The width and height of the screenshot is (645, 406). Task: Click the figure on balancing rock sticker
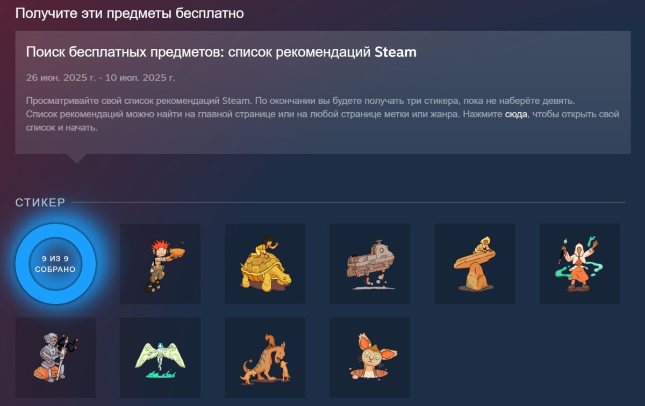point(475,264)
